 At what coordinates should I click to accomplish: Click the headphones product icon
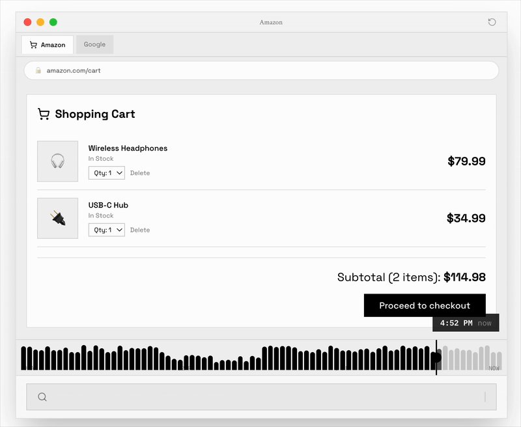click(x=57, y=161)
